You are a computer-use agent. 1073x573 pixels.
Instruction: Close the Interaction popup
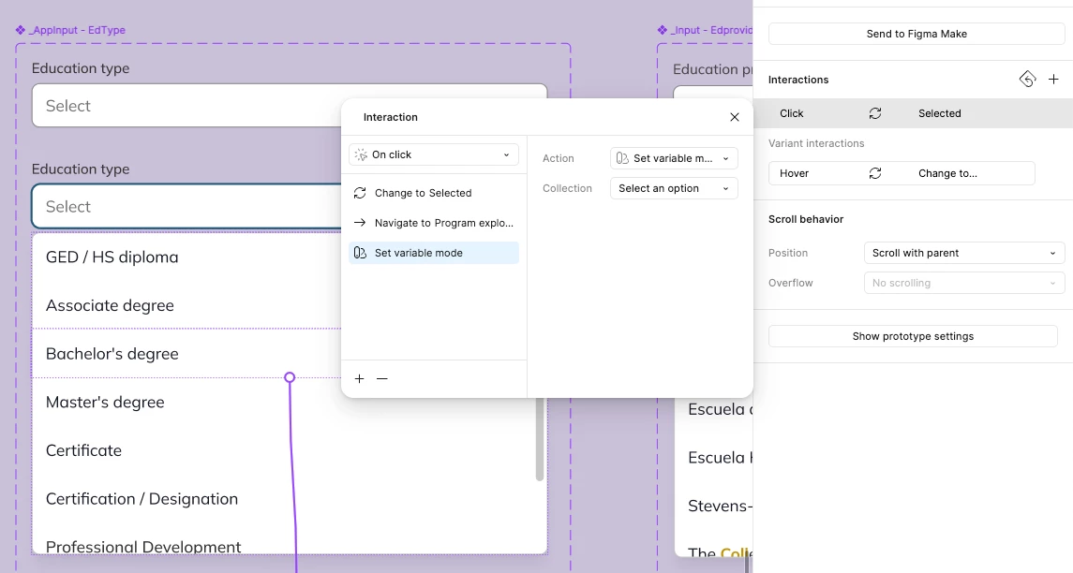click(x=735, y=117)
